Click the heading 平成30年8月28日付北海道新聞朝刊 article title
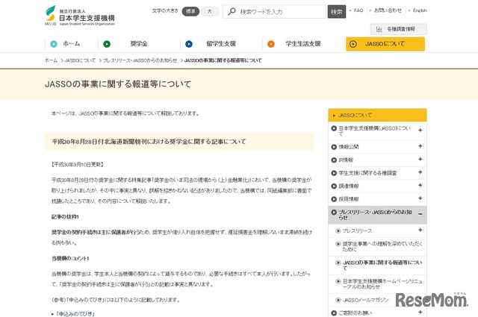478x317 pixels. tap(149, 142)
